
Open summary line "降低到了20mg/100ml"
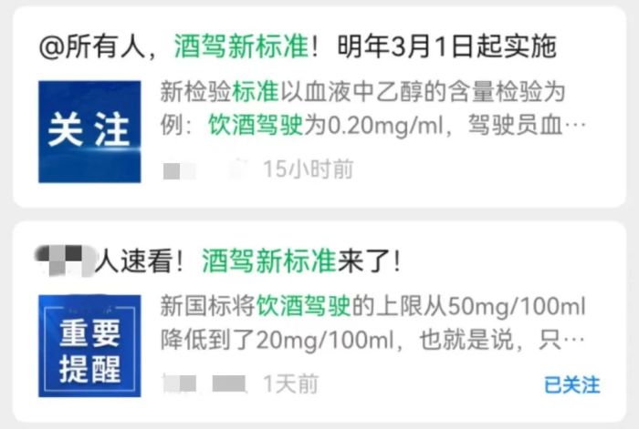pyautogui.click(x=277, y=340)
